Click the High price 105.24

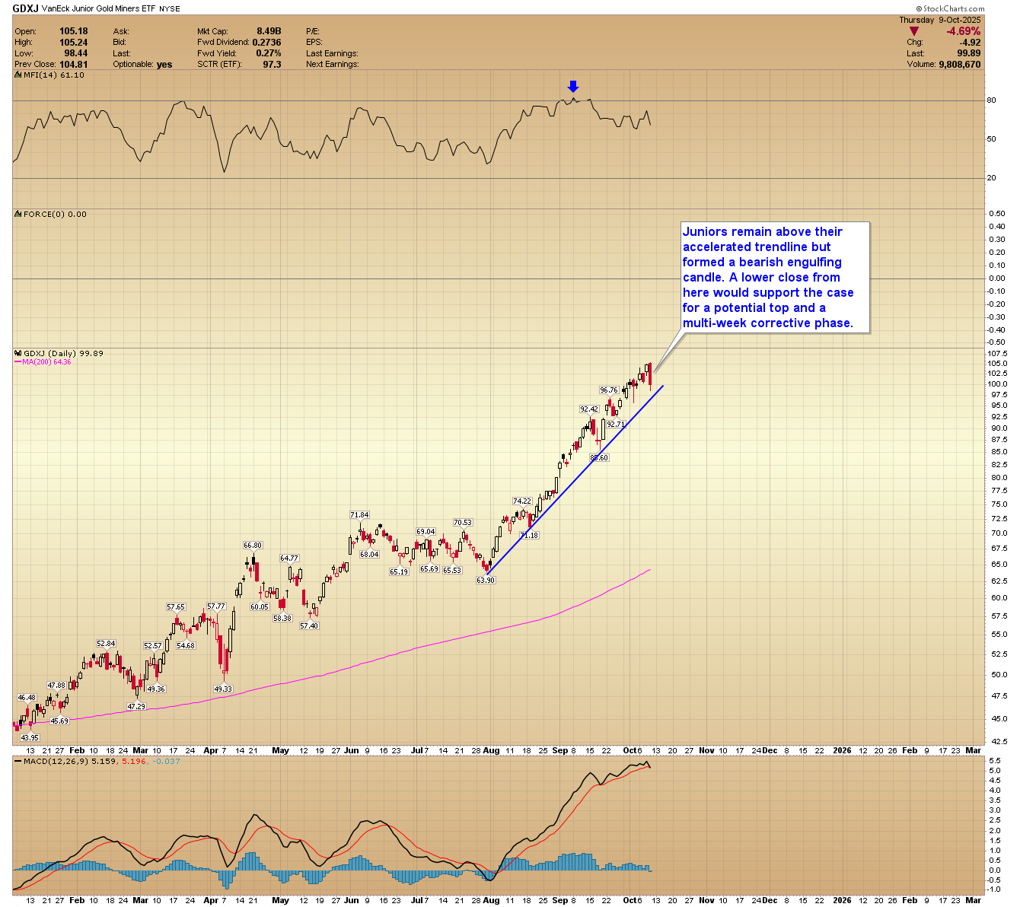click(73, 43)
